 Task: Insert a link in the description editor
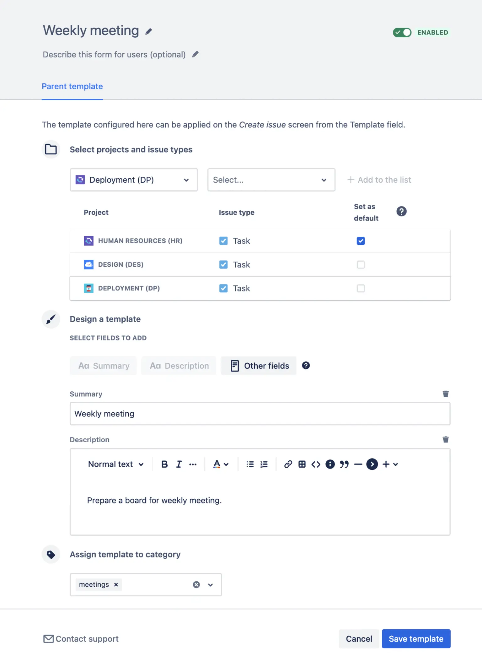click(288, 464)
